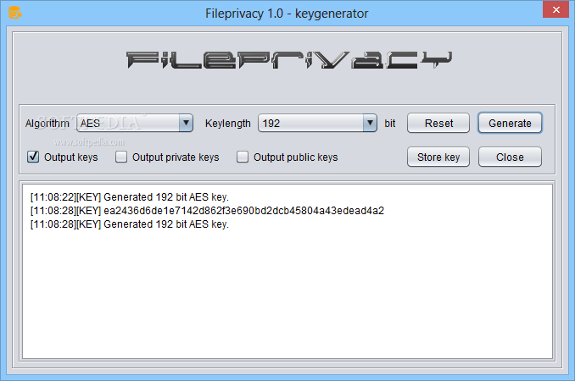Click the bit unit label
Image resolution: width=575 pixels, height=381 pixels.
pyautogui.click(x=390, y=124)
